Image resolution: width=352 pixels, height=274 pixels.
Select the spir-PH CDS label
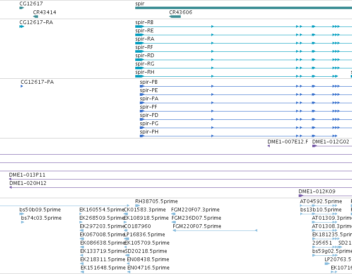(149, 132)
